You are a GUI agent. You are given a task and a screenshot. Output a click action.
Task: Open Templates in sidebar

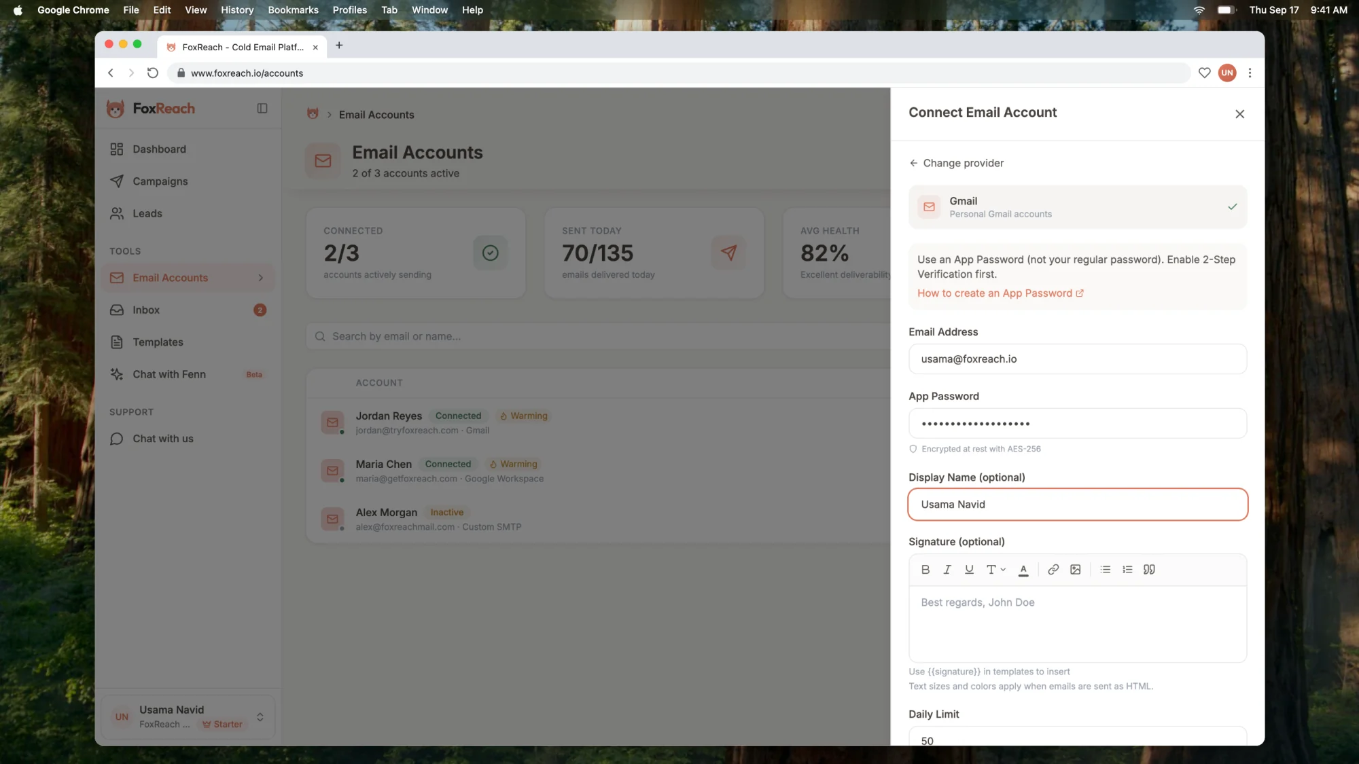(188, 342)
